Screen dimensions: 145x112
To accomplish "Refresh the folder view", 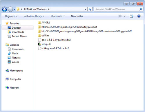I will click(x=90, y=9).
